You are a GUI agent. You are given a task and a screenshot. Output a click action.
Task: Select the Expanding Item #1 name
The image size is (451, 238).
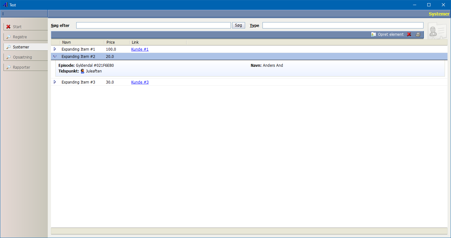coord(78,49)
